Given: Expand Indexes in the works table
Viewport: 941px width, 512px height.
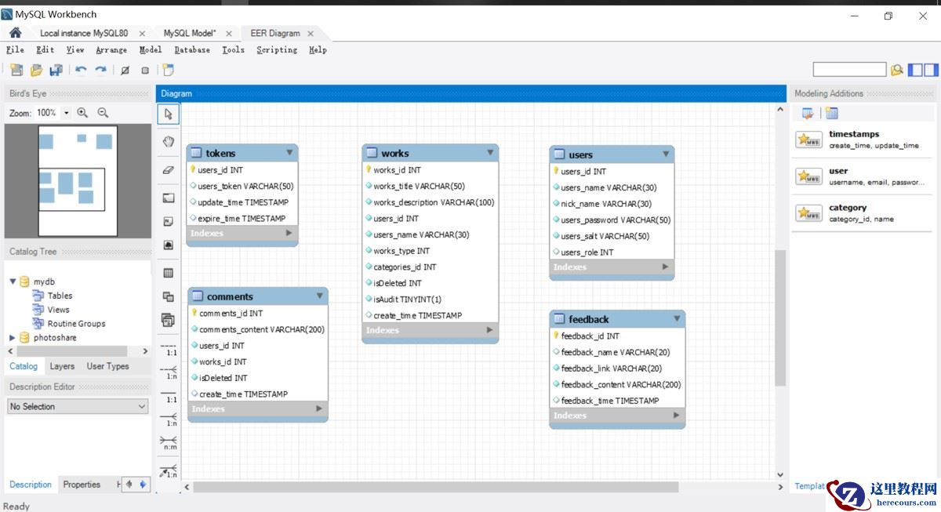Looking at the screenshot, I should tap(490, 330).
